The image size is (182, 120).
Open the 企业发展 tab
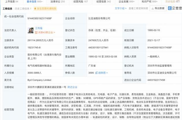tap(127, 1)
